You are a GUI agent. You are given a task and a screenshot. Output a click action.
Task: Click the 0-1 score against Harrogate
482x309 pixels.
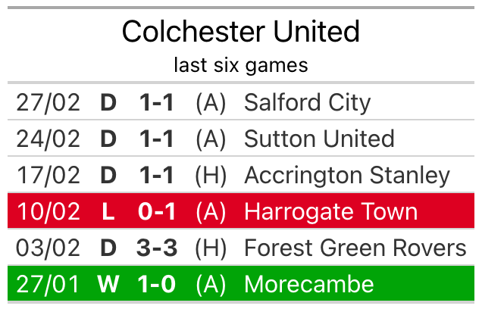point(157,211)
